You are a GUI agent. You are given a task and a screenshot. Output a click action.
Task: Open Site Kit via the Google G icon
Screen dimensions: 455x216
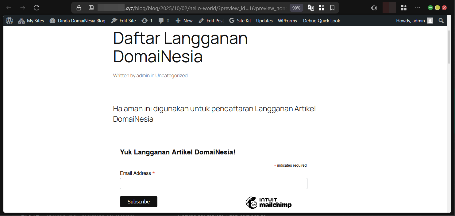[233, 21]
